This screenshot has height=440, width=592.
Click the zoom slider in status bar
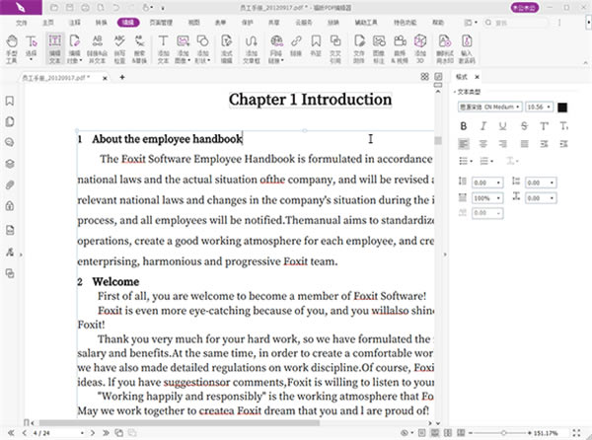[502, 433]
